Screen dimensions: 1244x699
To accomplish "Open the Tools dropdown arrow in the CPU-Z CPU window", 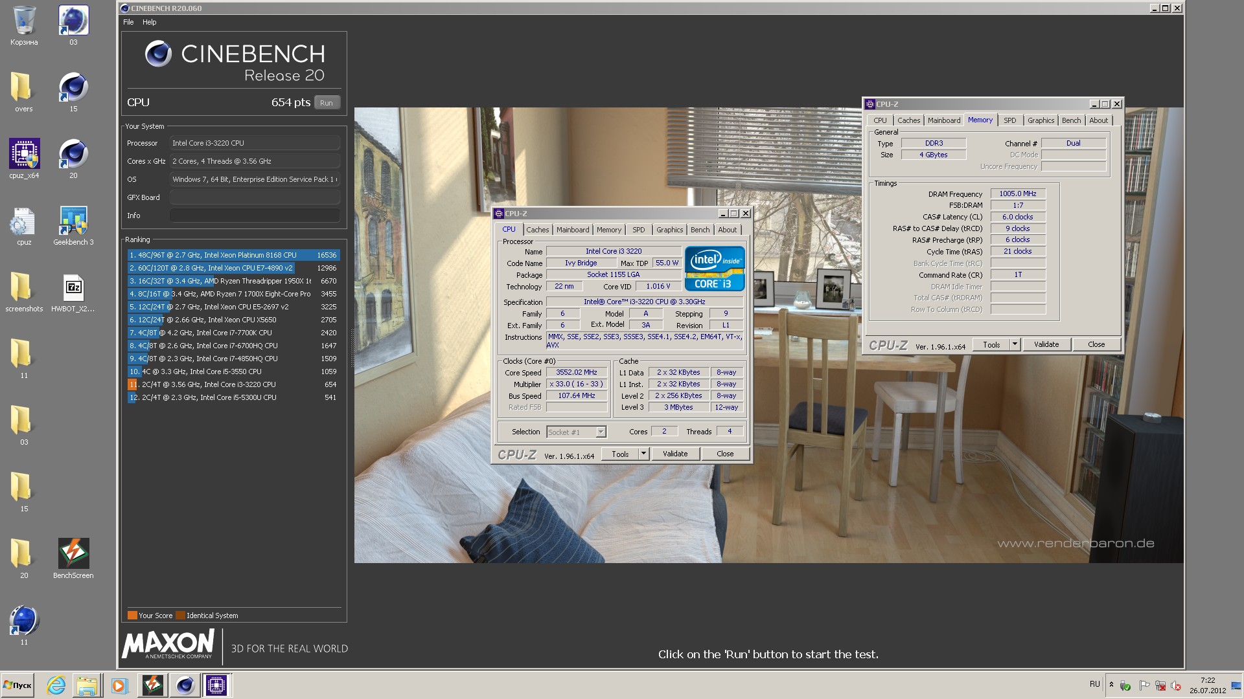I will coord(643,454).
